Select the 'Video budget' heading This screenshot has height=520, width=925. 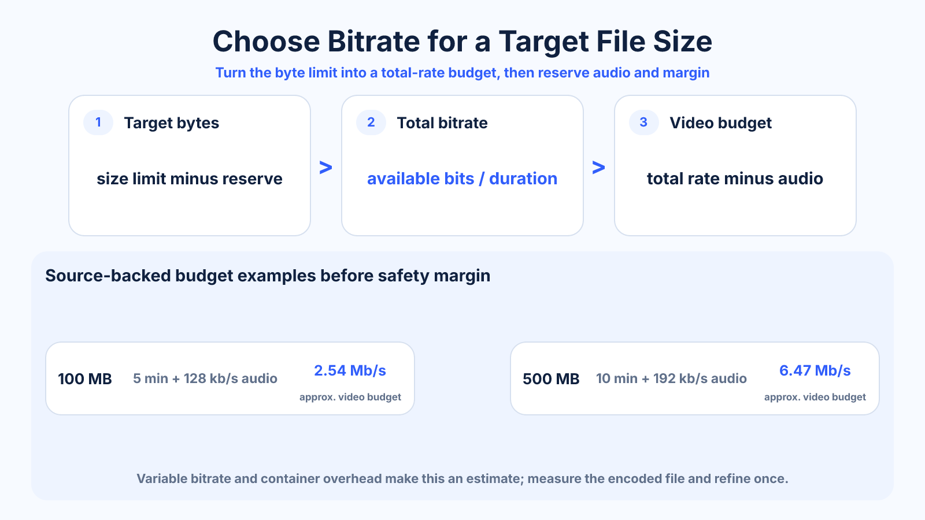tap(721, 123)
